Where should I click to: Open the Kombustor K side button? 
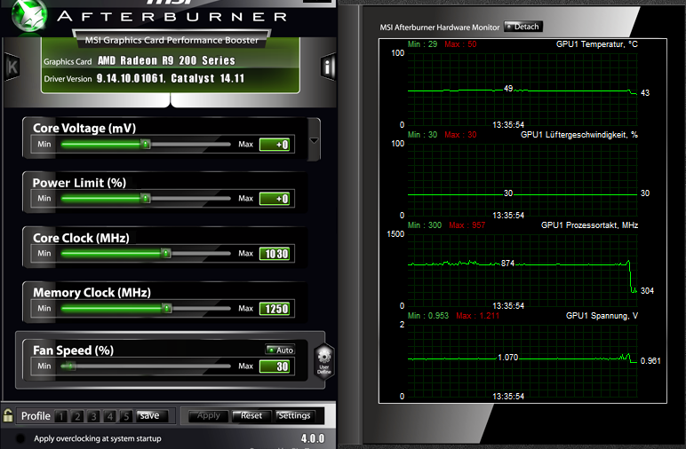(x=12, y=67)
